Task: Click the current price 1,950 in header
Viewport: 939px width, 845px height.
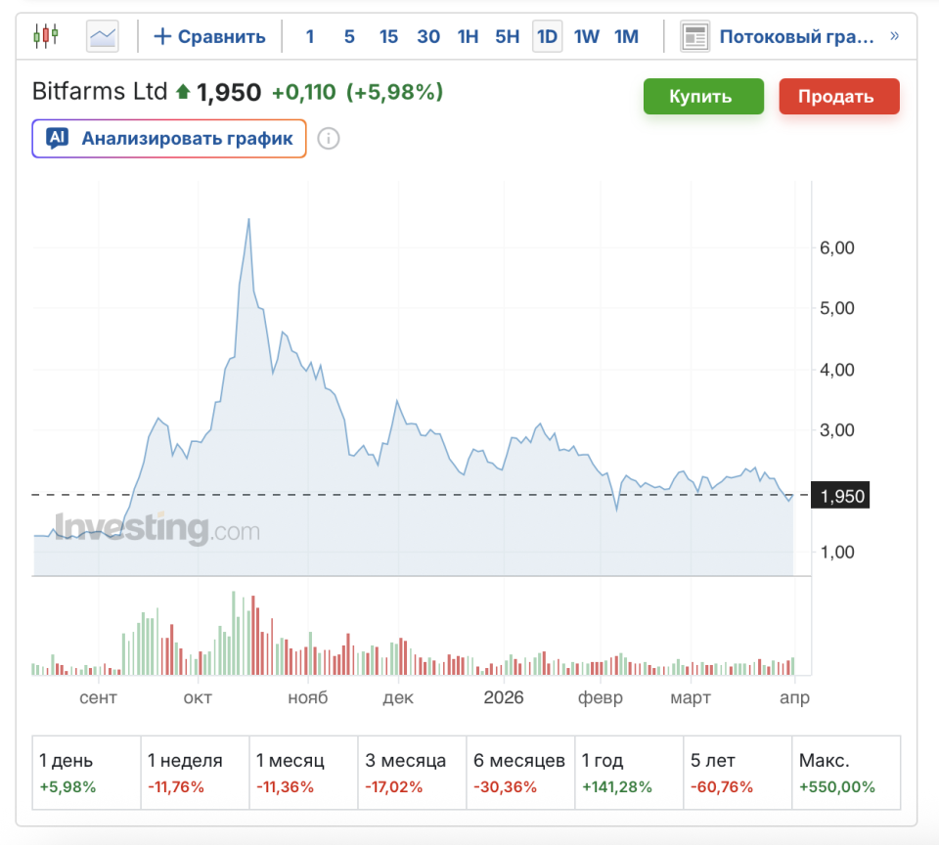Action: coord(229,92)
